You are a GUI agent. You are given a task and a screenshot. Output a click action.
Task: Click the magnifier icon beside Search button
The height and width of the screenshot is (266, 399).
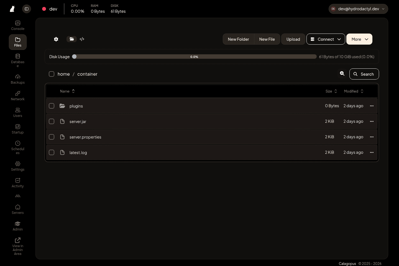pyautogui.click(x=342, y=74)
